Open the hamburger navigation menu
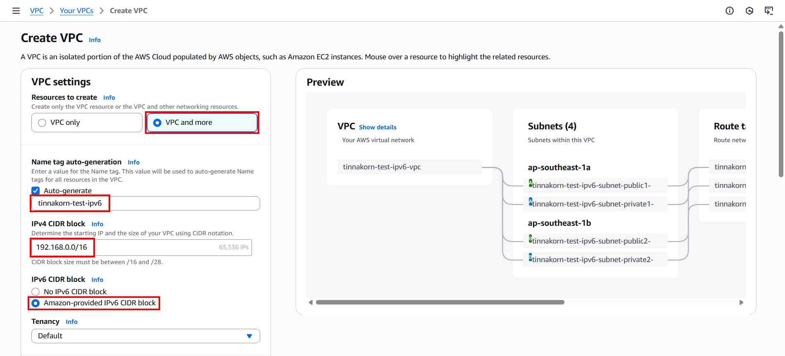 (x=16, y=11)
